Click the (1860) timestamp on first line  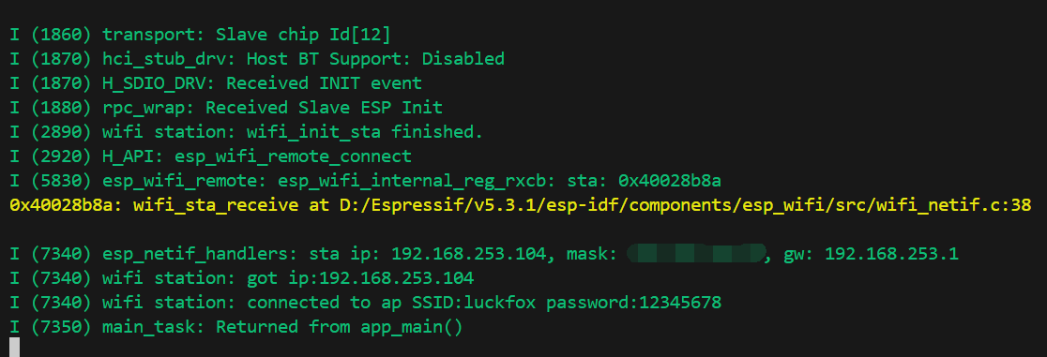pos(61,34)
